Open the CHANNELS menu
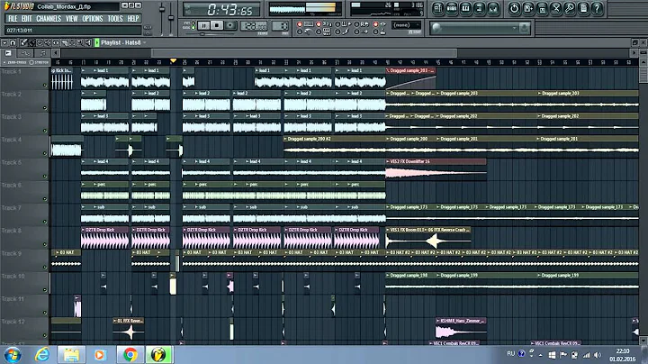 tap(49, 19)
